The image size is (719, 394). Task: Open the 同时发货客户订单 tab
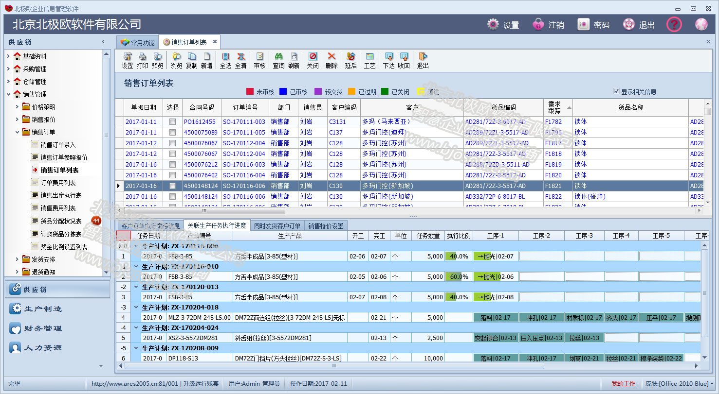pos(277,226)
